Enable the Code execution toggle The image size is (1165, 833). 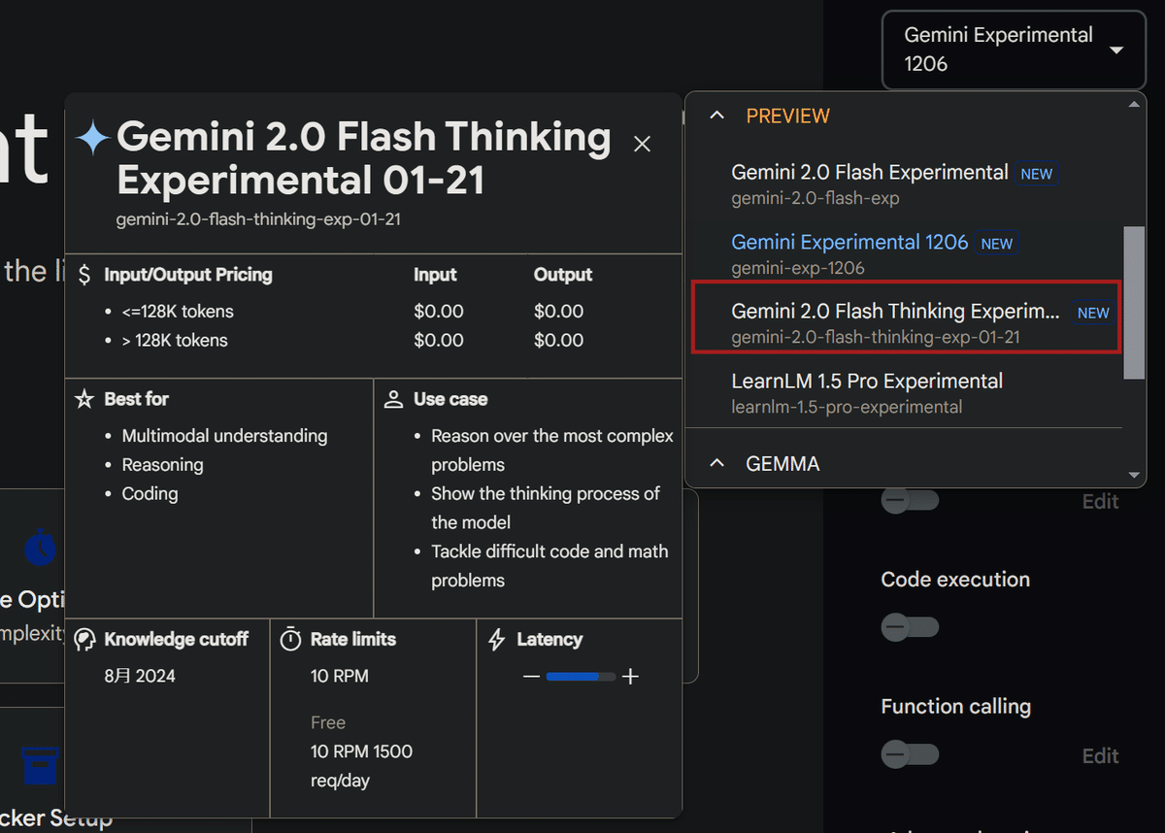[910, 627]
